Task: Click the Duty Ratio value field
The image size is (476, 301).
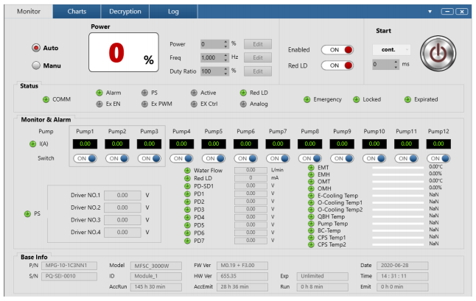Action: (x=210, y=71)
